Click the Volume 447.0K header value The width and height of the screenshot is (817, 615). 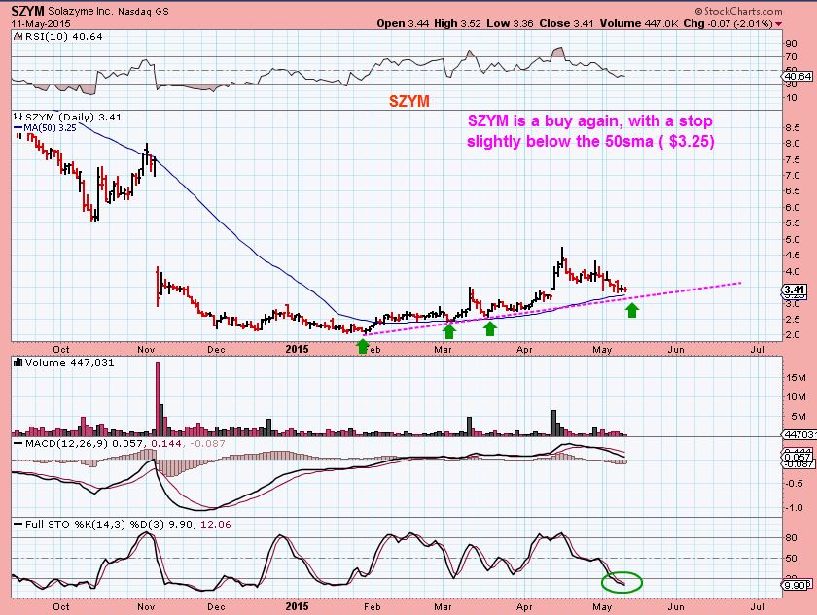(639, 23)
